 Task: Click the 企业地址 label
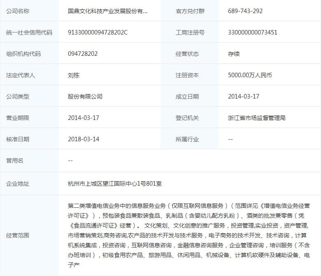(18, 184)
